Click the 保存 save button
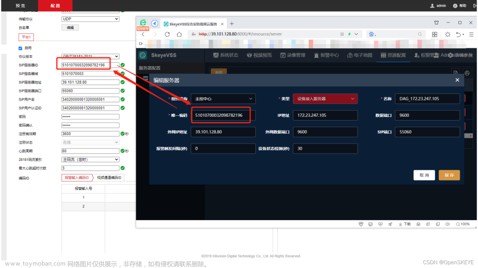The height and width of the screenshot is (268, 478). [x=449, y=175]
